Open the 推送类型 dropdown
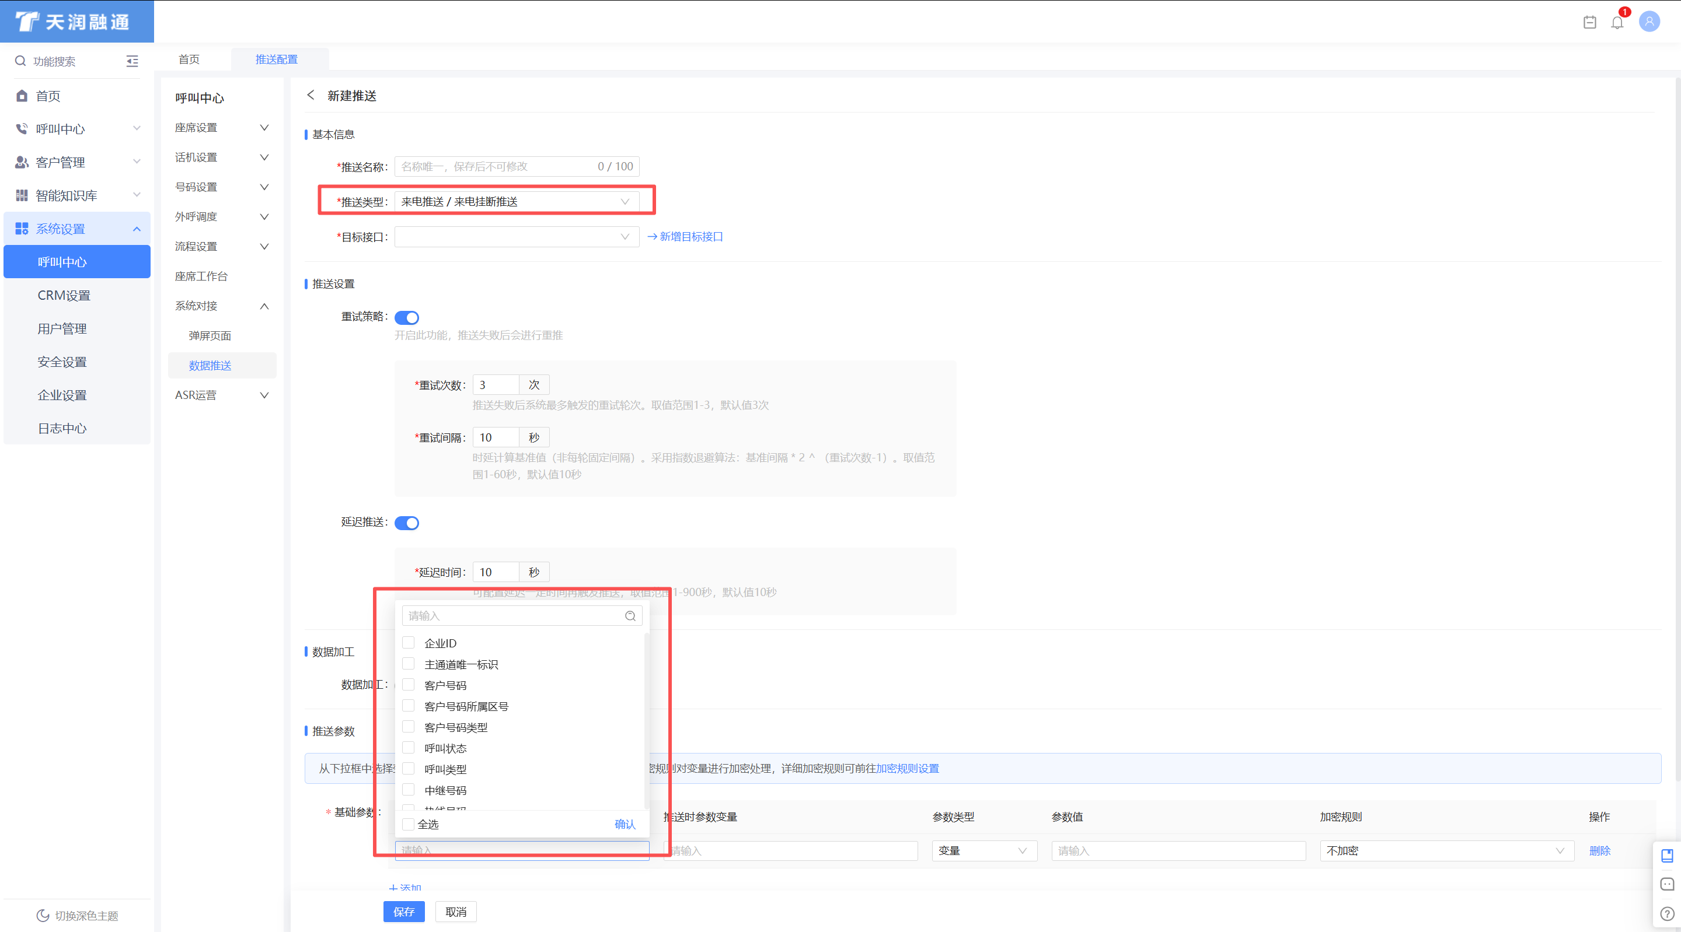Image resolution: width=1681 pixels, height=932 pixels. tap(517, 202)
